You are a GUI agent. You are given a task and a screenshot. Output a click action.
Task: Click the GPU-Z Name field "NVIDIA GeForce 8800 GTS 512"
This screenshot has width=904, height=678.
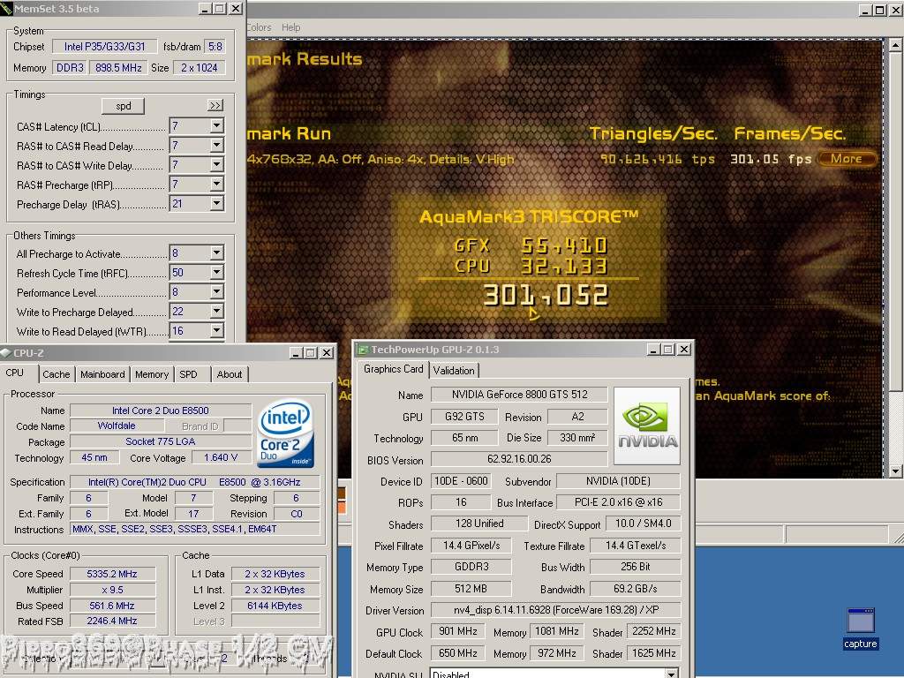[x=519, y=395]
